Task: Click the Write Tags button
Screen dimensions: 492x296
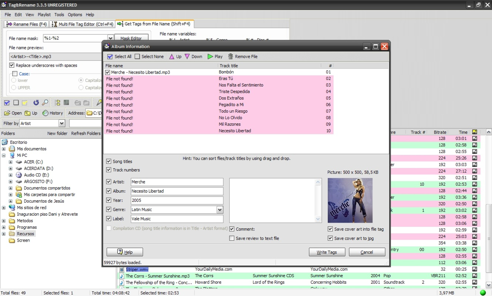Action: [x=327, y=252]
